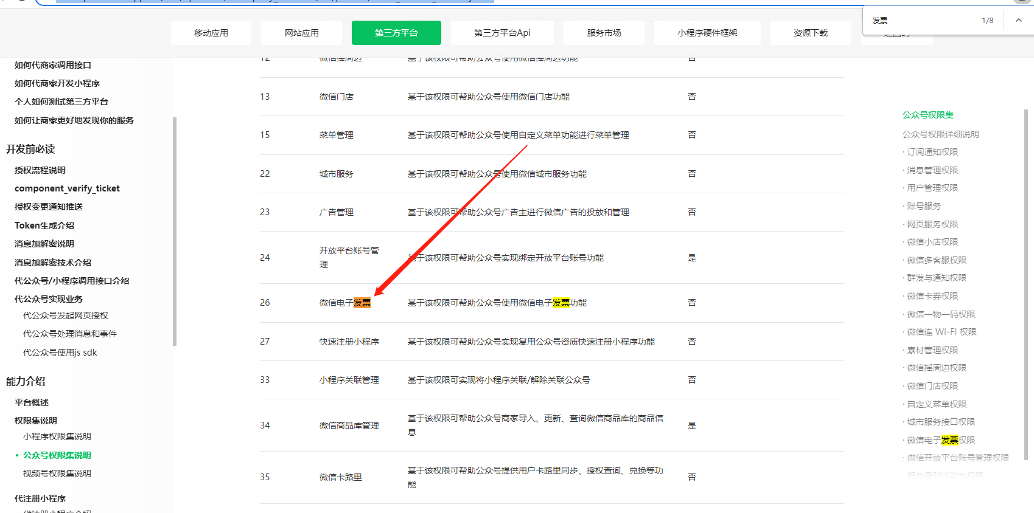Click the 微信商品库管理 table cell
Viewport: 1034px width, 513px height.
point(349,425)
